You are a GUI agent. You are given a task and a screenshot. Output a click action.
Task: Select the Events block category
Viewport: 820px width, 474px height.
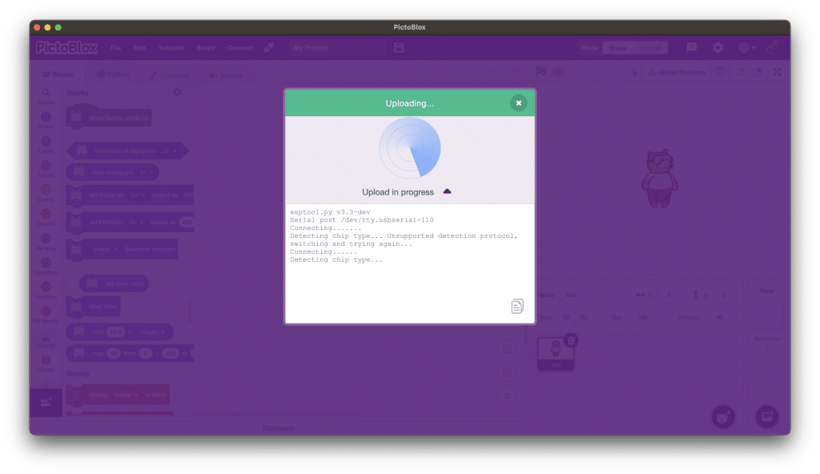(x=46, y=193)
